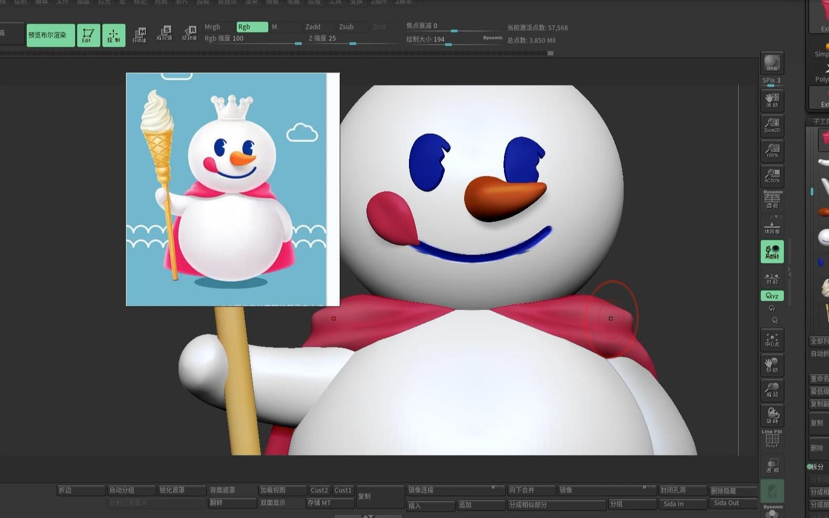Select Y-axis rotation mode icon
This screenshot has height=518, width=829.
click(772, 309)
